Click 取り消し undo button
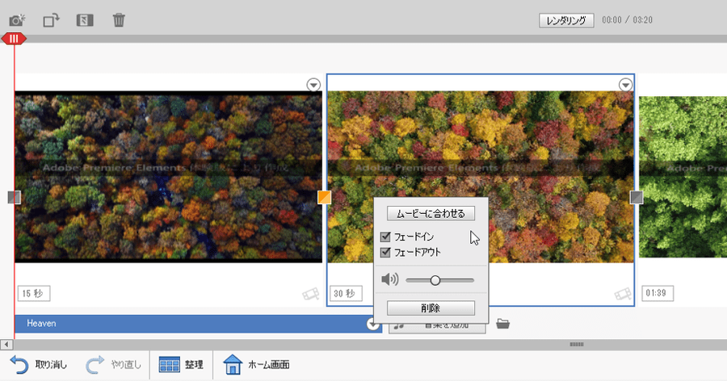 tap(39, 365)
